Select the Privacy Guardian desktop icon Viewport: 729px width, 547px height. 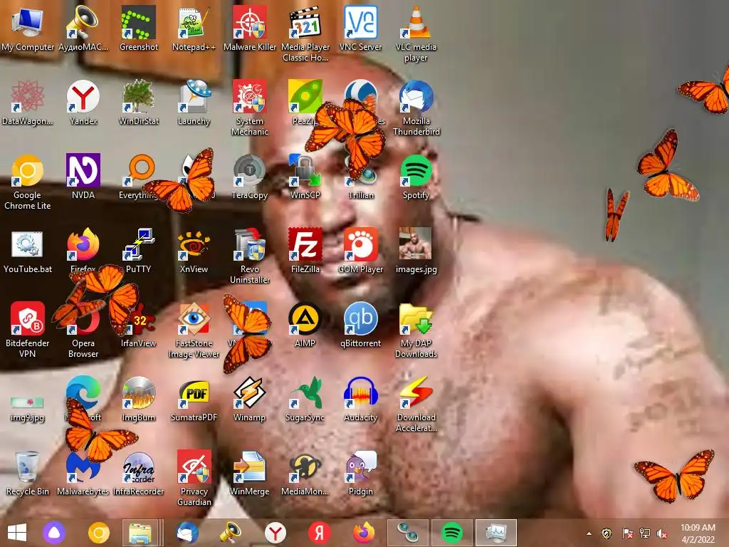[194, 478]
